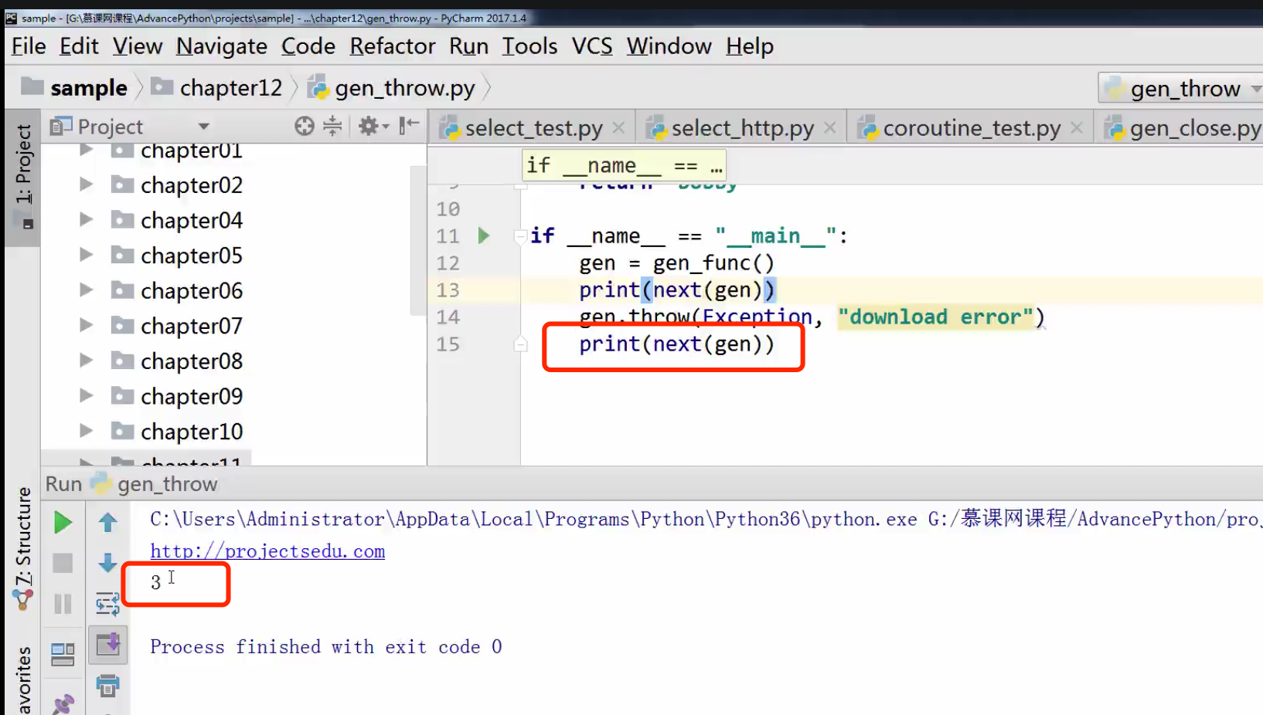Viewport: 1263px width, 715px height.
Task: Select the chapter02 folder in tree
Action: [x=192, y=185]
